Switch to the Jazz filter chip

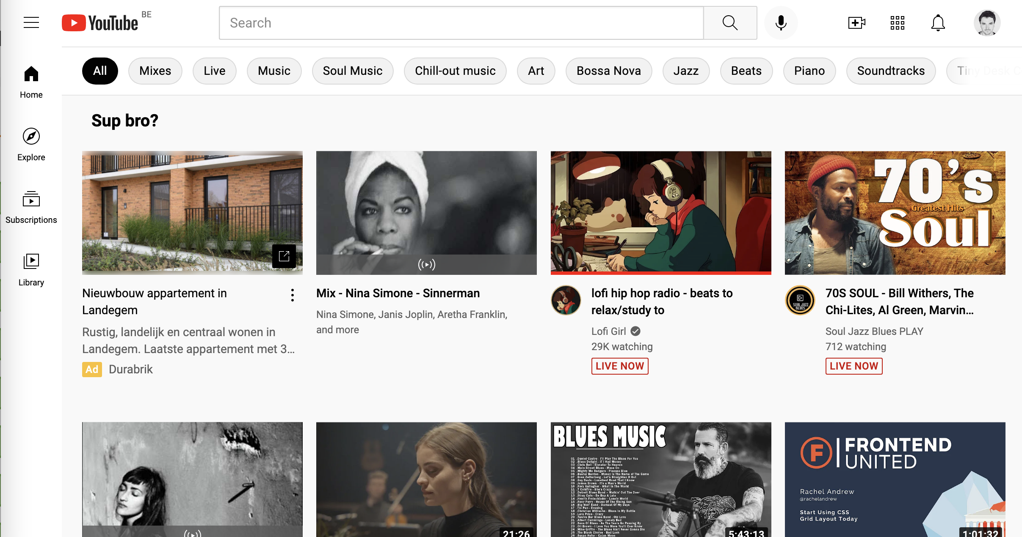tap(685, 71)
